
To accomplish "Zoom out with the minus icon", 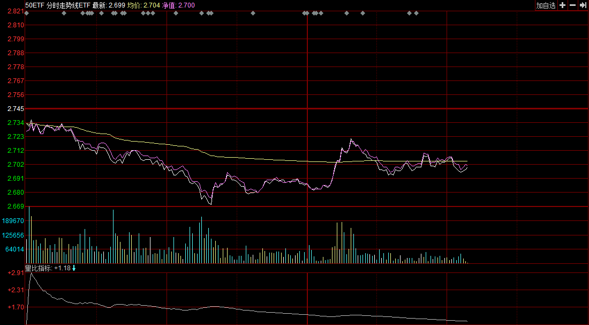I will [x=572, y=5].
